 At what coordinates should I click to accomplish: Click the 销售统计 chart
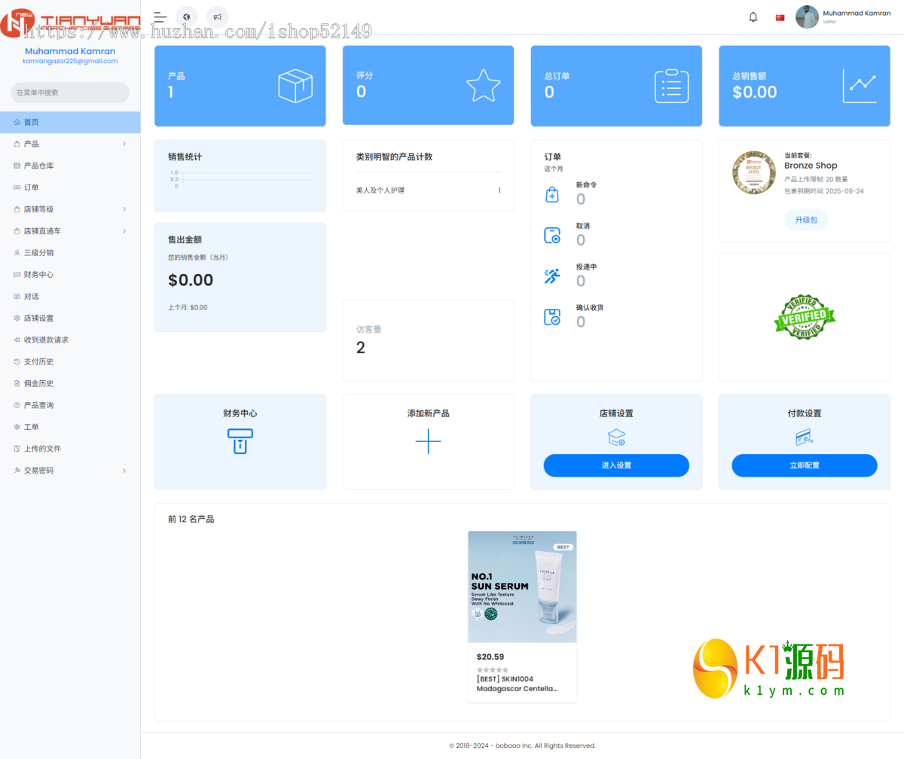tap(240, 178)
